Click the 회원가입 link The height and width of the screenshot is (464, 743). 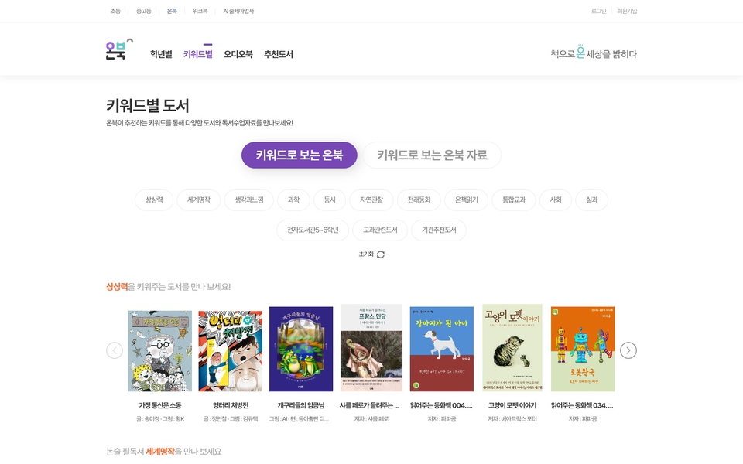(627, 11)
